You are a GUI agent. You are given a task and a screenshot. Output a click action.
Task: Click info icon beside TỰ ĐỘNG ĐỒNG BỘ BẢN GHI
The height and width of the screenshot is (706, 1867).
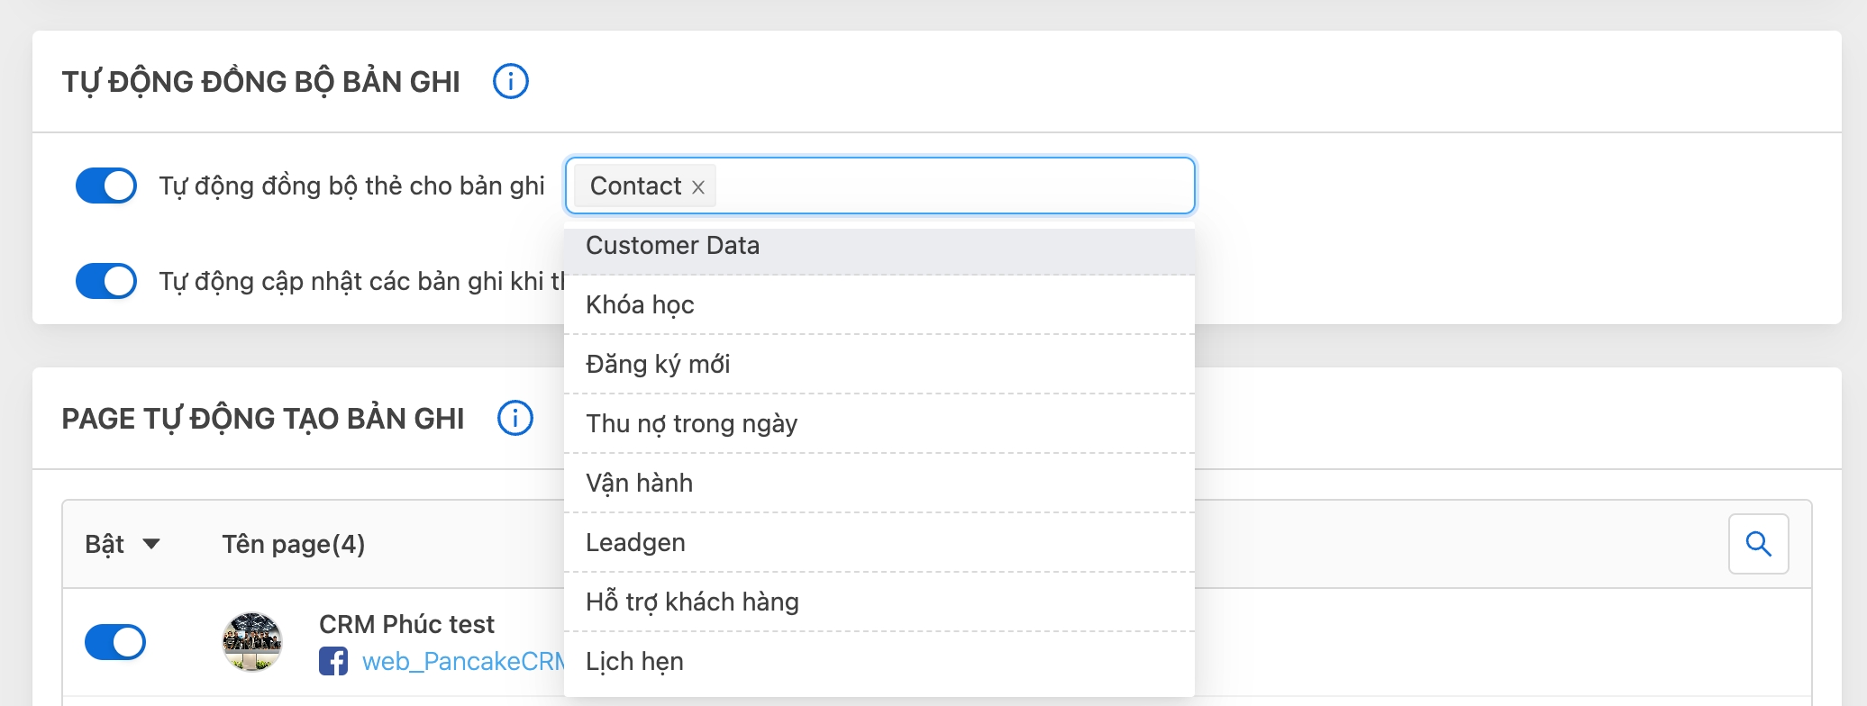tap(510, 82)
